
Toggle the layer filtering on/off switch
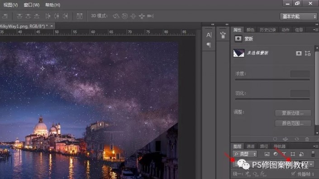(x=313, y=154)
